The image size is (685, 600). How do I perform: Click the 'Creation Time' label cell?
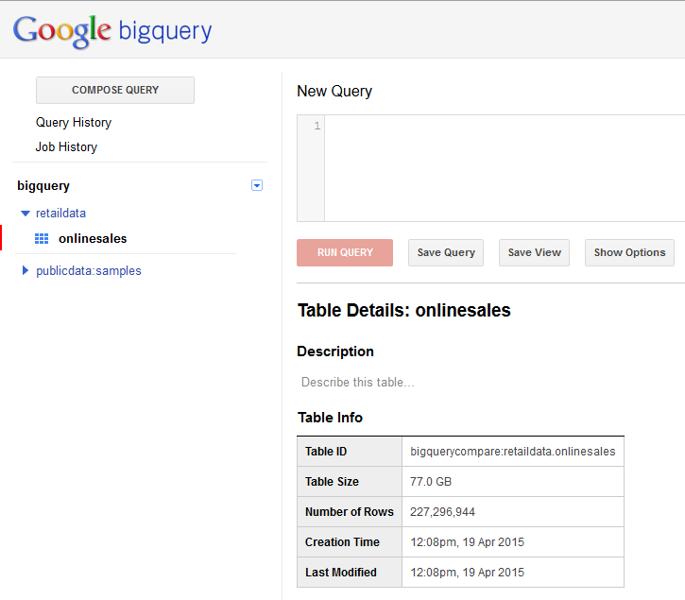pyautogui.click(x=350, y=541)
